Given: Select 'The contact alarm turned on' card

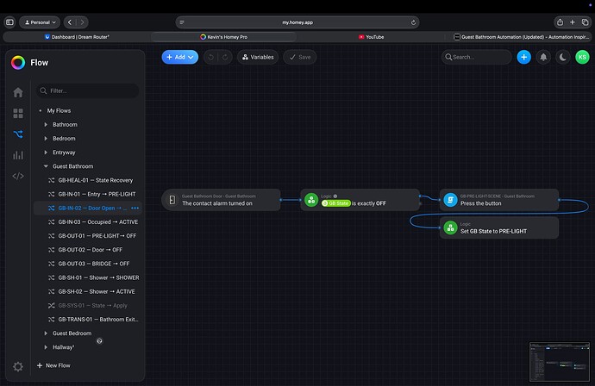Looking at the screenshot, I should tap(222, 200).
